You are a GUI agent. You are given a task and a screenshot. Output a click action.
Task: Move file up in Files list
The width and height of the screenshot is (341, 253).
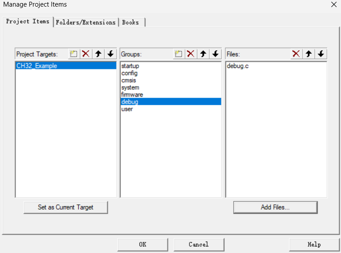[309, 54]
